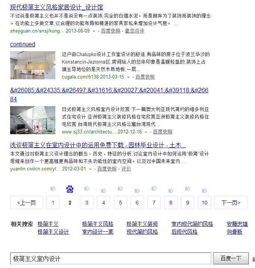Image resolution: width=255 pixels, height=268 pixels.
Task: Click the dining room pendant lamp thumbnail
Action: [x=33, y=65]
